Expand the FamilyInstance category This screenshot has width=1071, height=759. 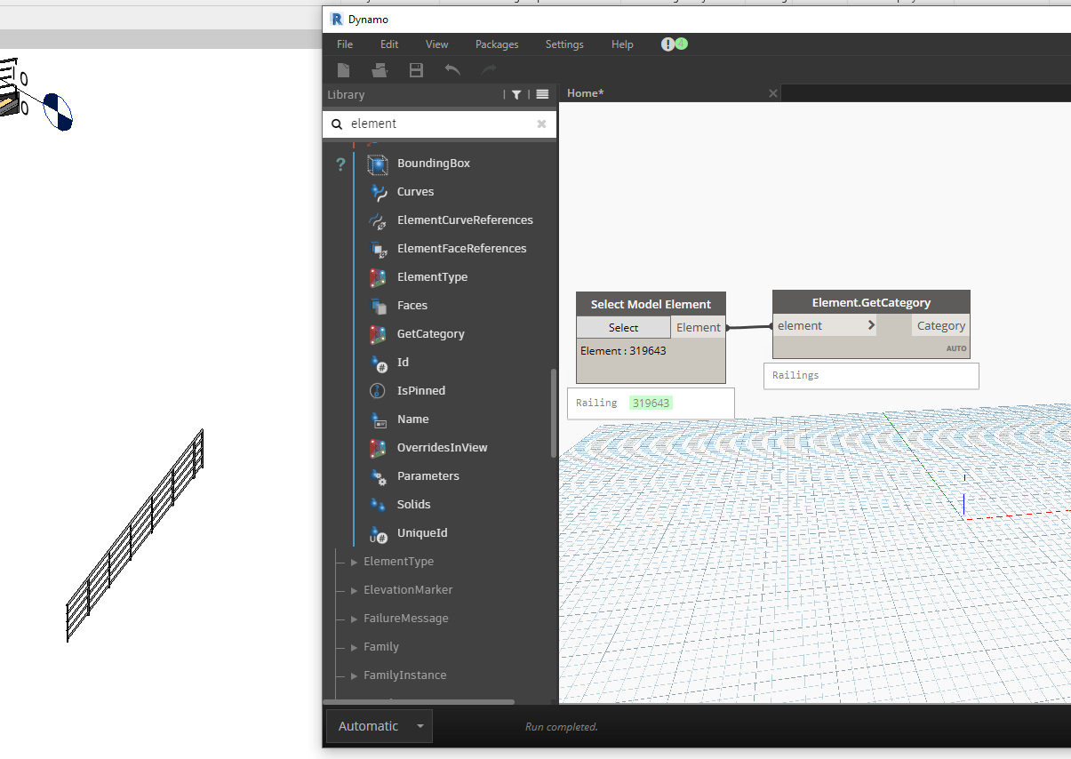[355, 675]
